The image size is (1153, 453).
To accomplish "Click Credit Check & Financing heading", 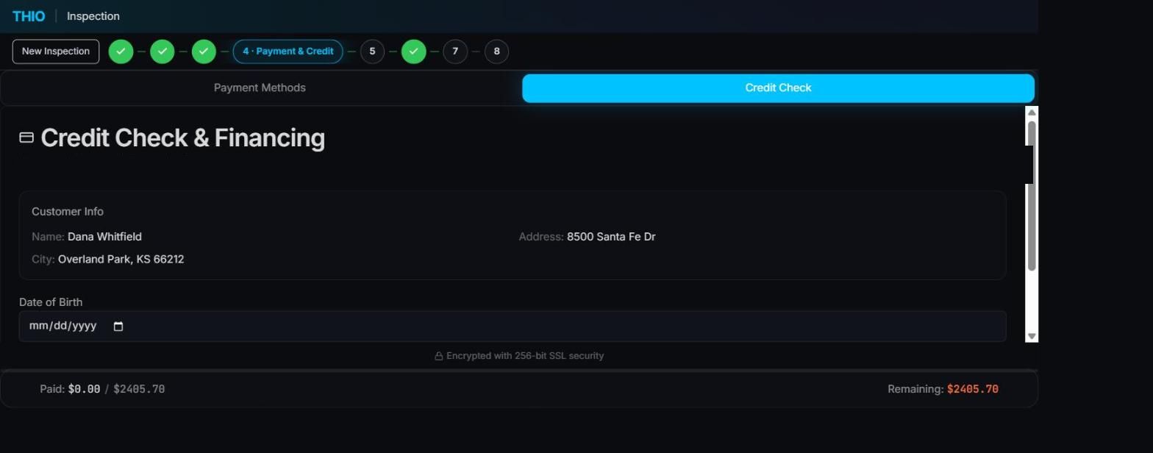I will pyautogui.click(x=182, y=138).
